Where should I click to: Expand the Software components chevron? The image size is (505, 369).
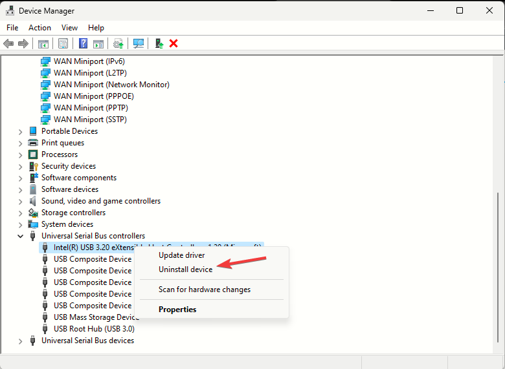point(20,178)
